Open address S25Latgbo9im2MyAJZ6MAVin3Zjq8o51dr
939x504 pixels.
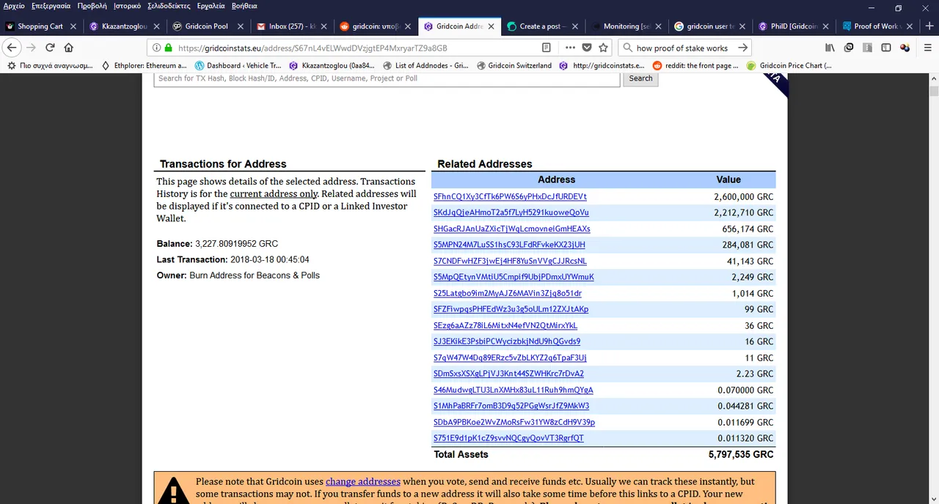(508, 293)
